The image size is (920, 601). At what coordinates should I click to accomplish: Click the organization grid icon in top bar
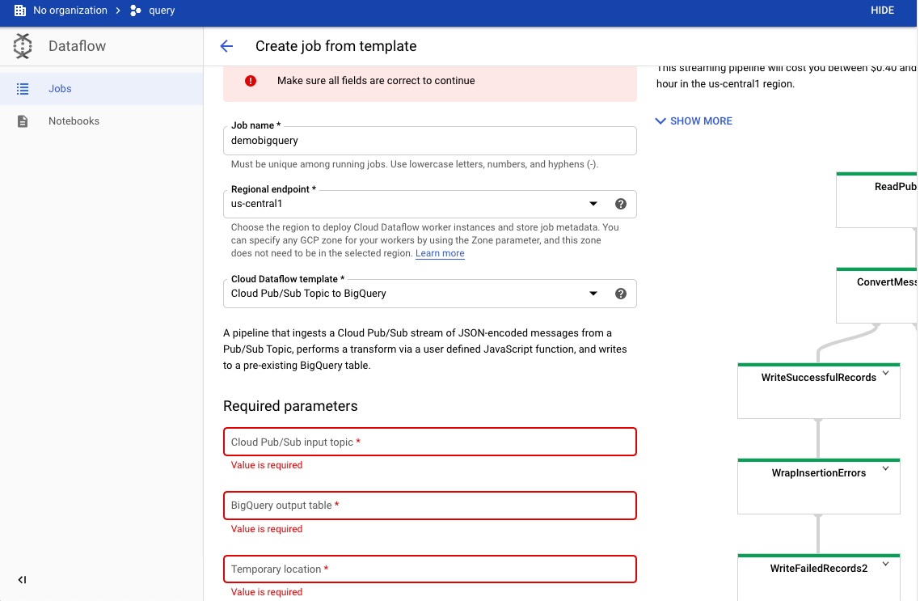(20, 11)
